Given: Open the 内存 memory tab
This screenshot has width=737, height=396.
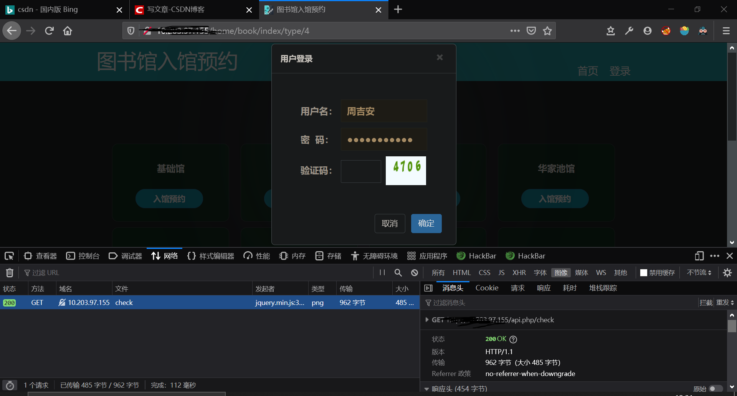Looking at the screenshot, I should [292, 256].
